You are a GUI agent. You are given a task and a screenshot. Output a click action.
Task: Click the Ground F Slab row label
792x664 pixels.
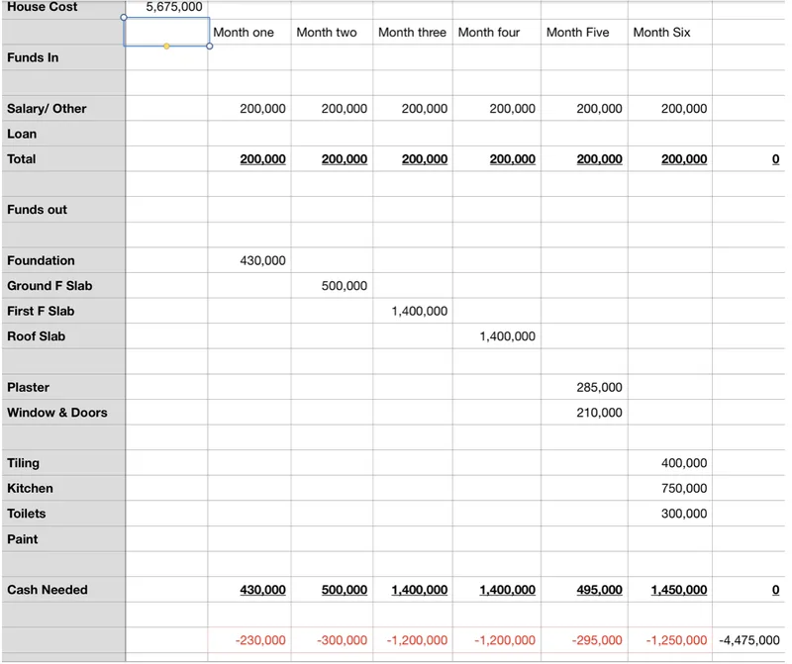[63, 286]
